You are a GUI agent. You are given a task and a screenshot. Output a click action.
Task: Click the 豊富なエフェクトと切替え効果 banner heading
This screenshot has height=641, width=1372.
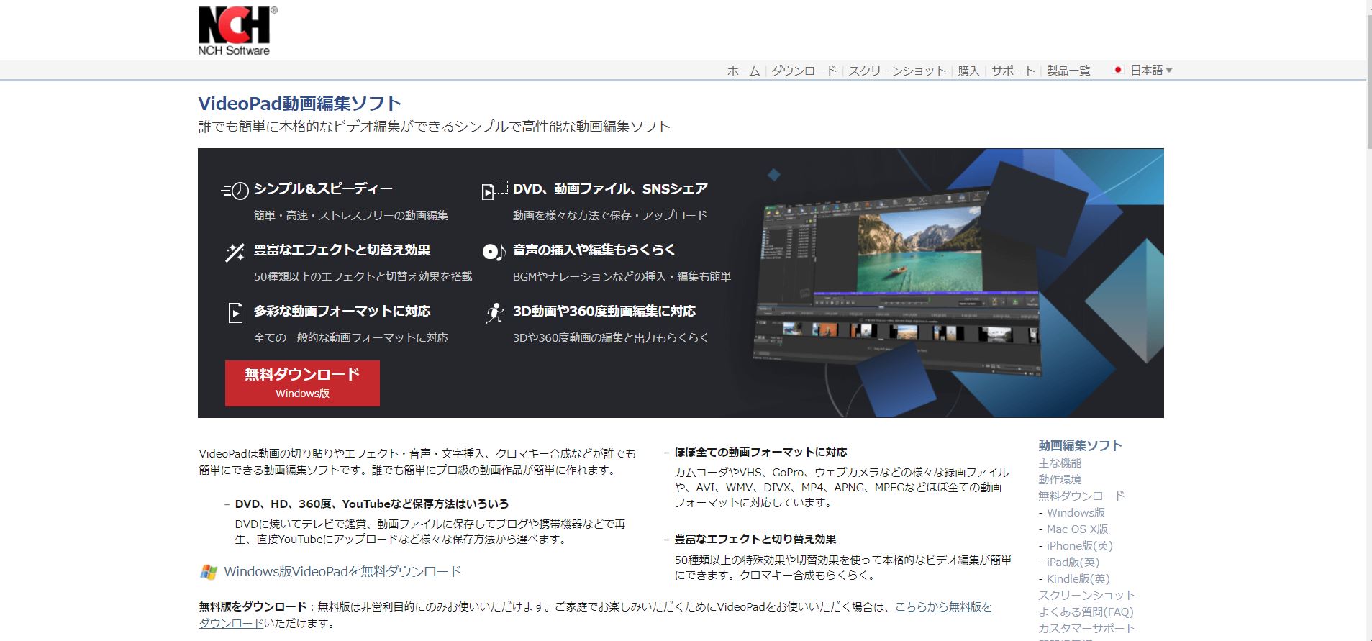[342, 250]
